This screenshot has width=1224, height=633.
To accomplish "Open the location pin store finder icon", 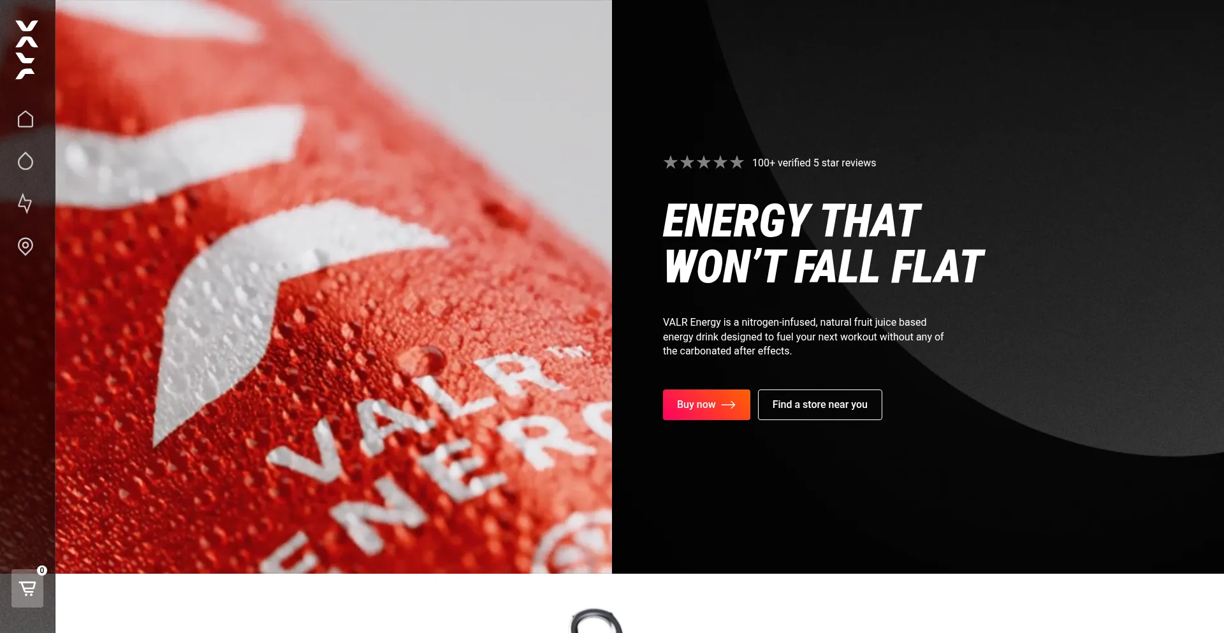I will tap(25, 246).
